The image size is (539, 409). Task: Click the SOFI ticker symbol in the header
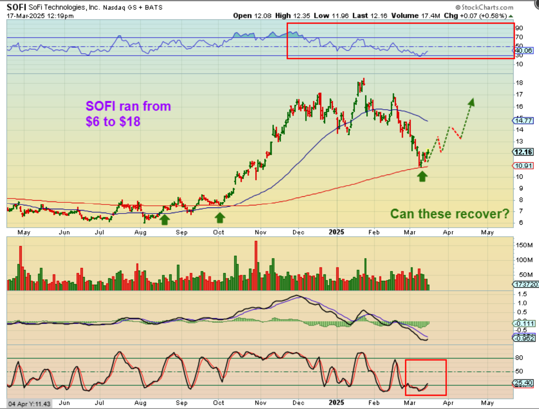click(x=16, y=7)
